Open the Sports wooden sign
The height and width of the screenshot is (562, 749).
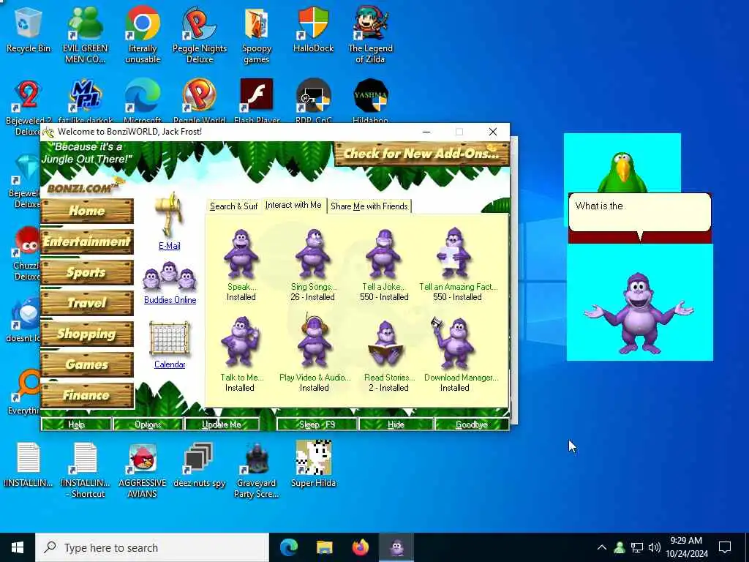(x=87, y=272)
